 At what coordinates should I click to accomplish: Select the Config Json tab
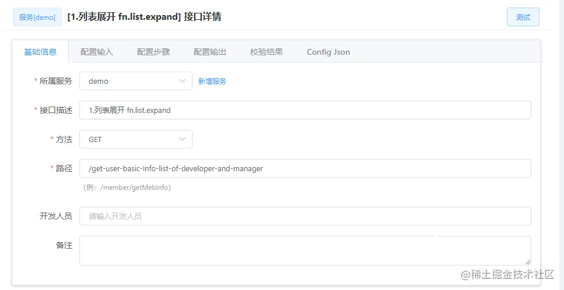tap(328, 52)
